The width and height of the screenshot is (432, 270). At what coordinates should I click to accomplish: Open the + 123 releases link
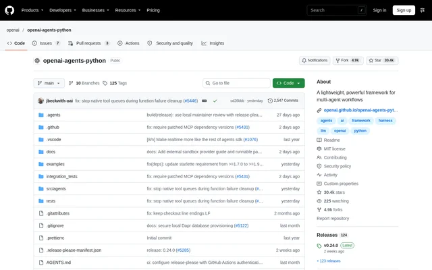pos(329,261)
